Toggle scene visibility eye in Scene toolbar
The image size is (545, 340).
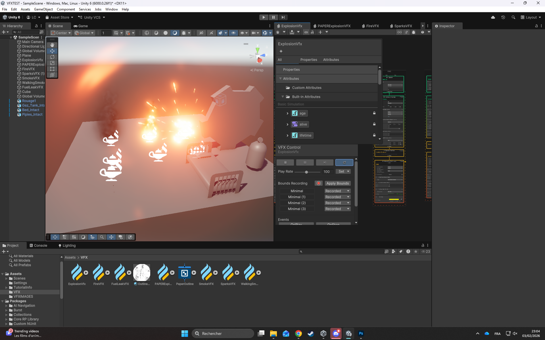tap(233, 33)
